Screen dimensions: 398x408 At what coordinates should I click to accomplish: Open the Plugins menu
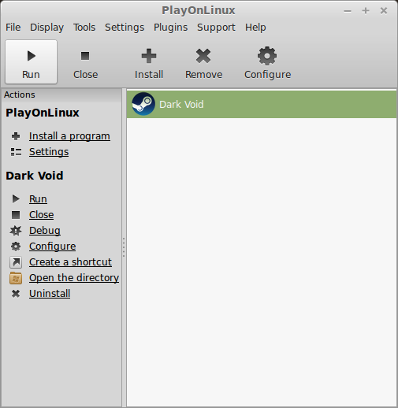point(171,28)
